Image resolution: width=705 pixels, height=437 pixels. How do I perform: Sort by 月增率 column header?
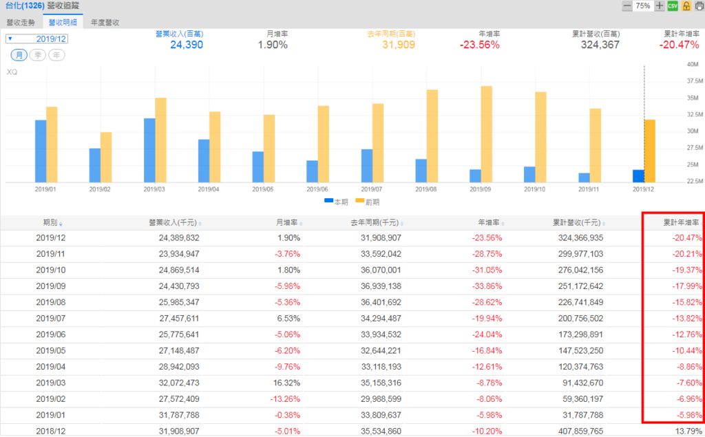coord(288,222)
